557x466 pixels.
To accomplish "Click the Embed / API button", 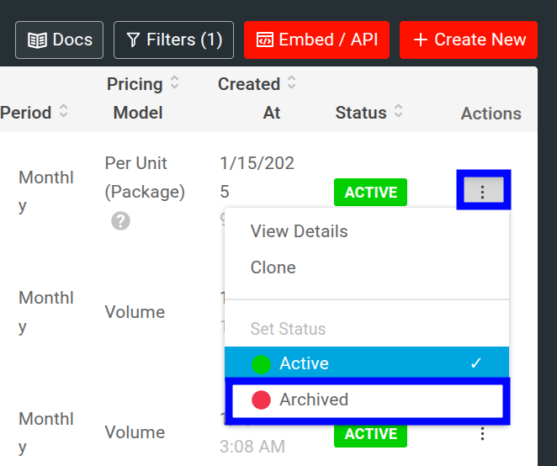I will (316, 40).
